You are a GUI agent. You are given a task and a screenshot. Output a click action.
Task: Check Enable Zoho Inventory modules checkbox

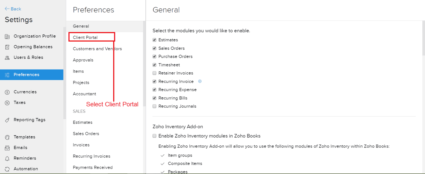154,136
